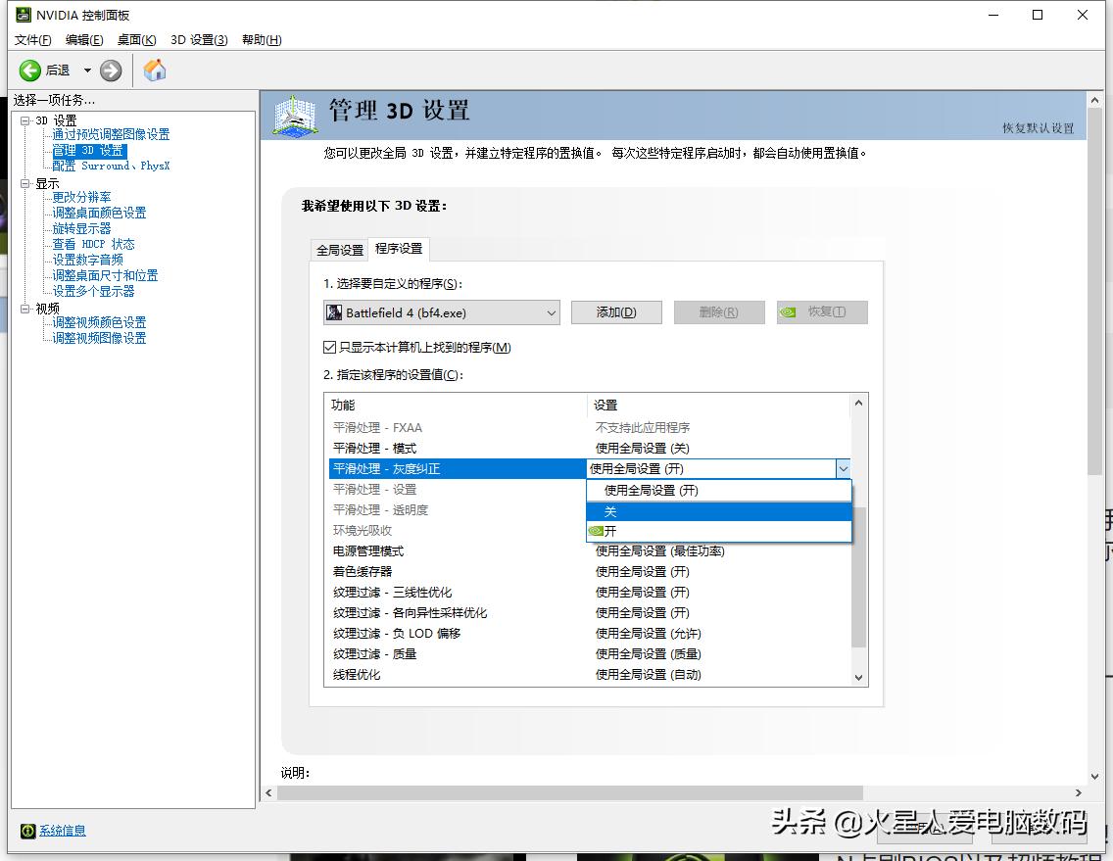Click the Home icon in the toolbar
The image size is (1113, 861).
pyautogui.click(x=154, y=71)
